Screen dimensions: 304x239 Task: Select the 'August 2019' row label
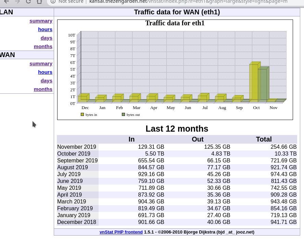tap(73, 167)
